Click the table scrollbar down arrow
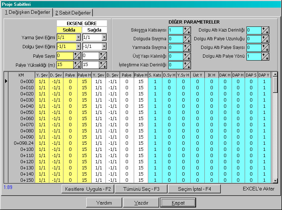 coord(275,180)
